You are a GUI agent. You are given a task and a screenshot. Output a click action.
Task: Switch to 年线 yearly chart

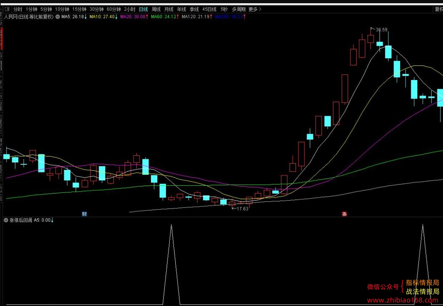181,9
